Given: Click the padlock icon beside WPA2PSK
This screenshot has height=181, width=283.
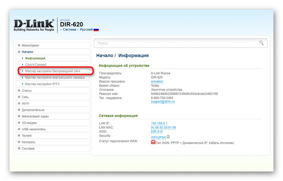Looking at the screenshot, I should [168, 137].
